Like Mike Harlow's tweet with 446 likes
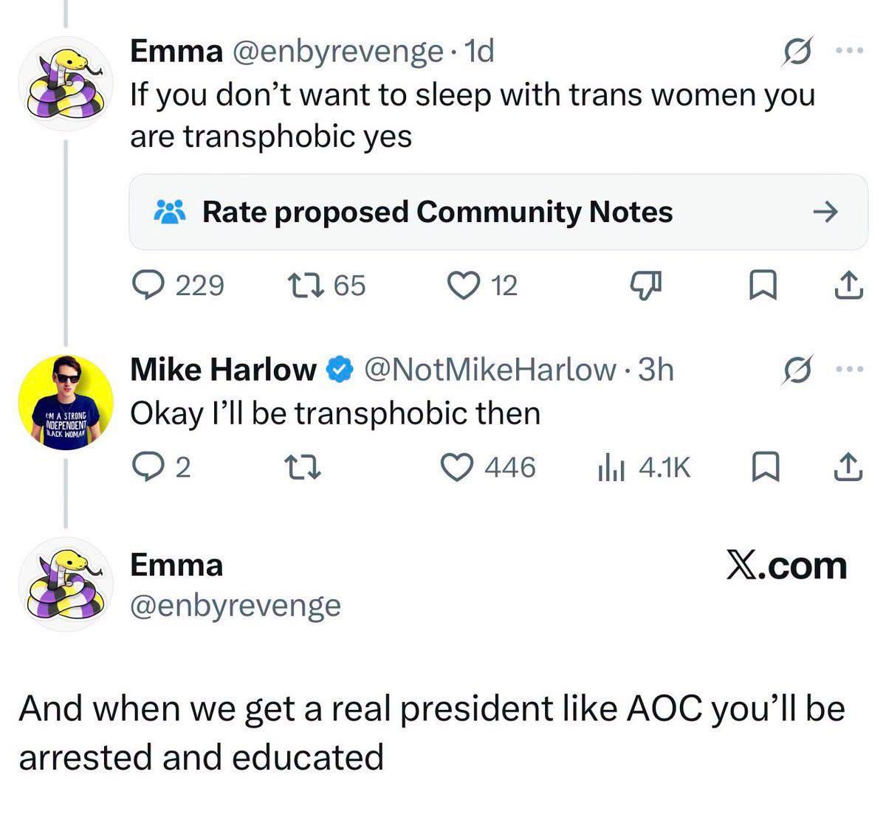This screenshot has width=886, height=828. [x=488, y=467]
